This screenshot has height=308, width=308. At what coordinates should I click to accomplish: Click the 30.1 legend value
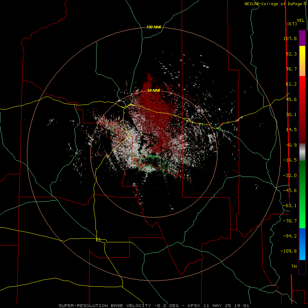pyautogui.click(x=291, y=115)
